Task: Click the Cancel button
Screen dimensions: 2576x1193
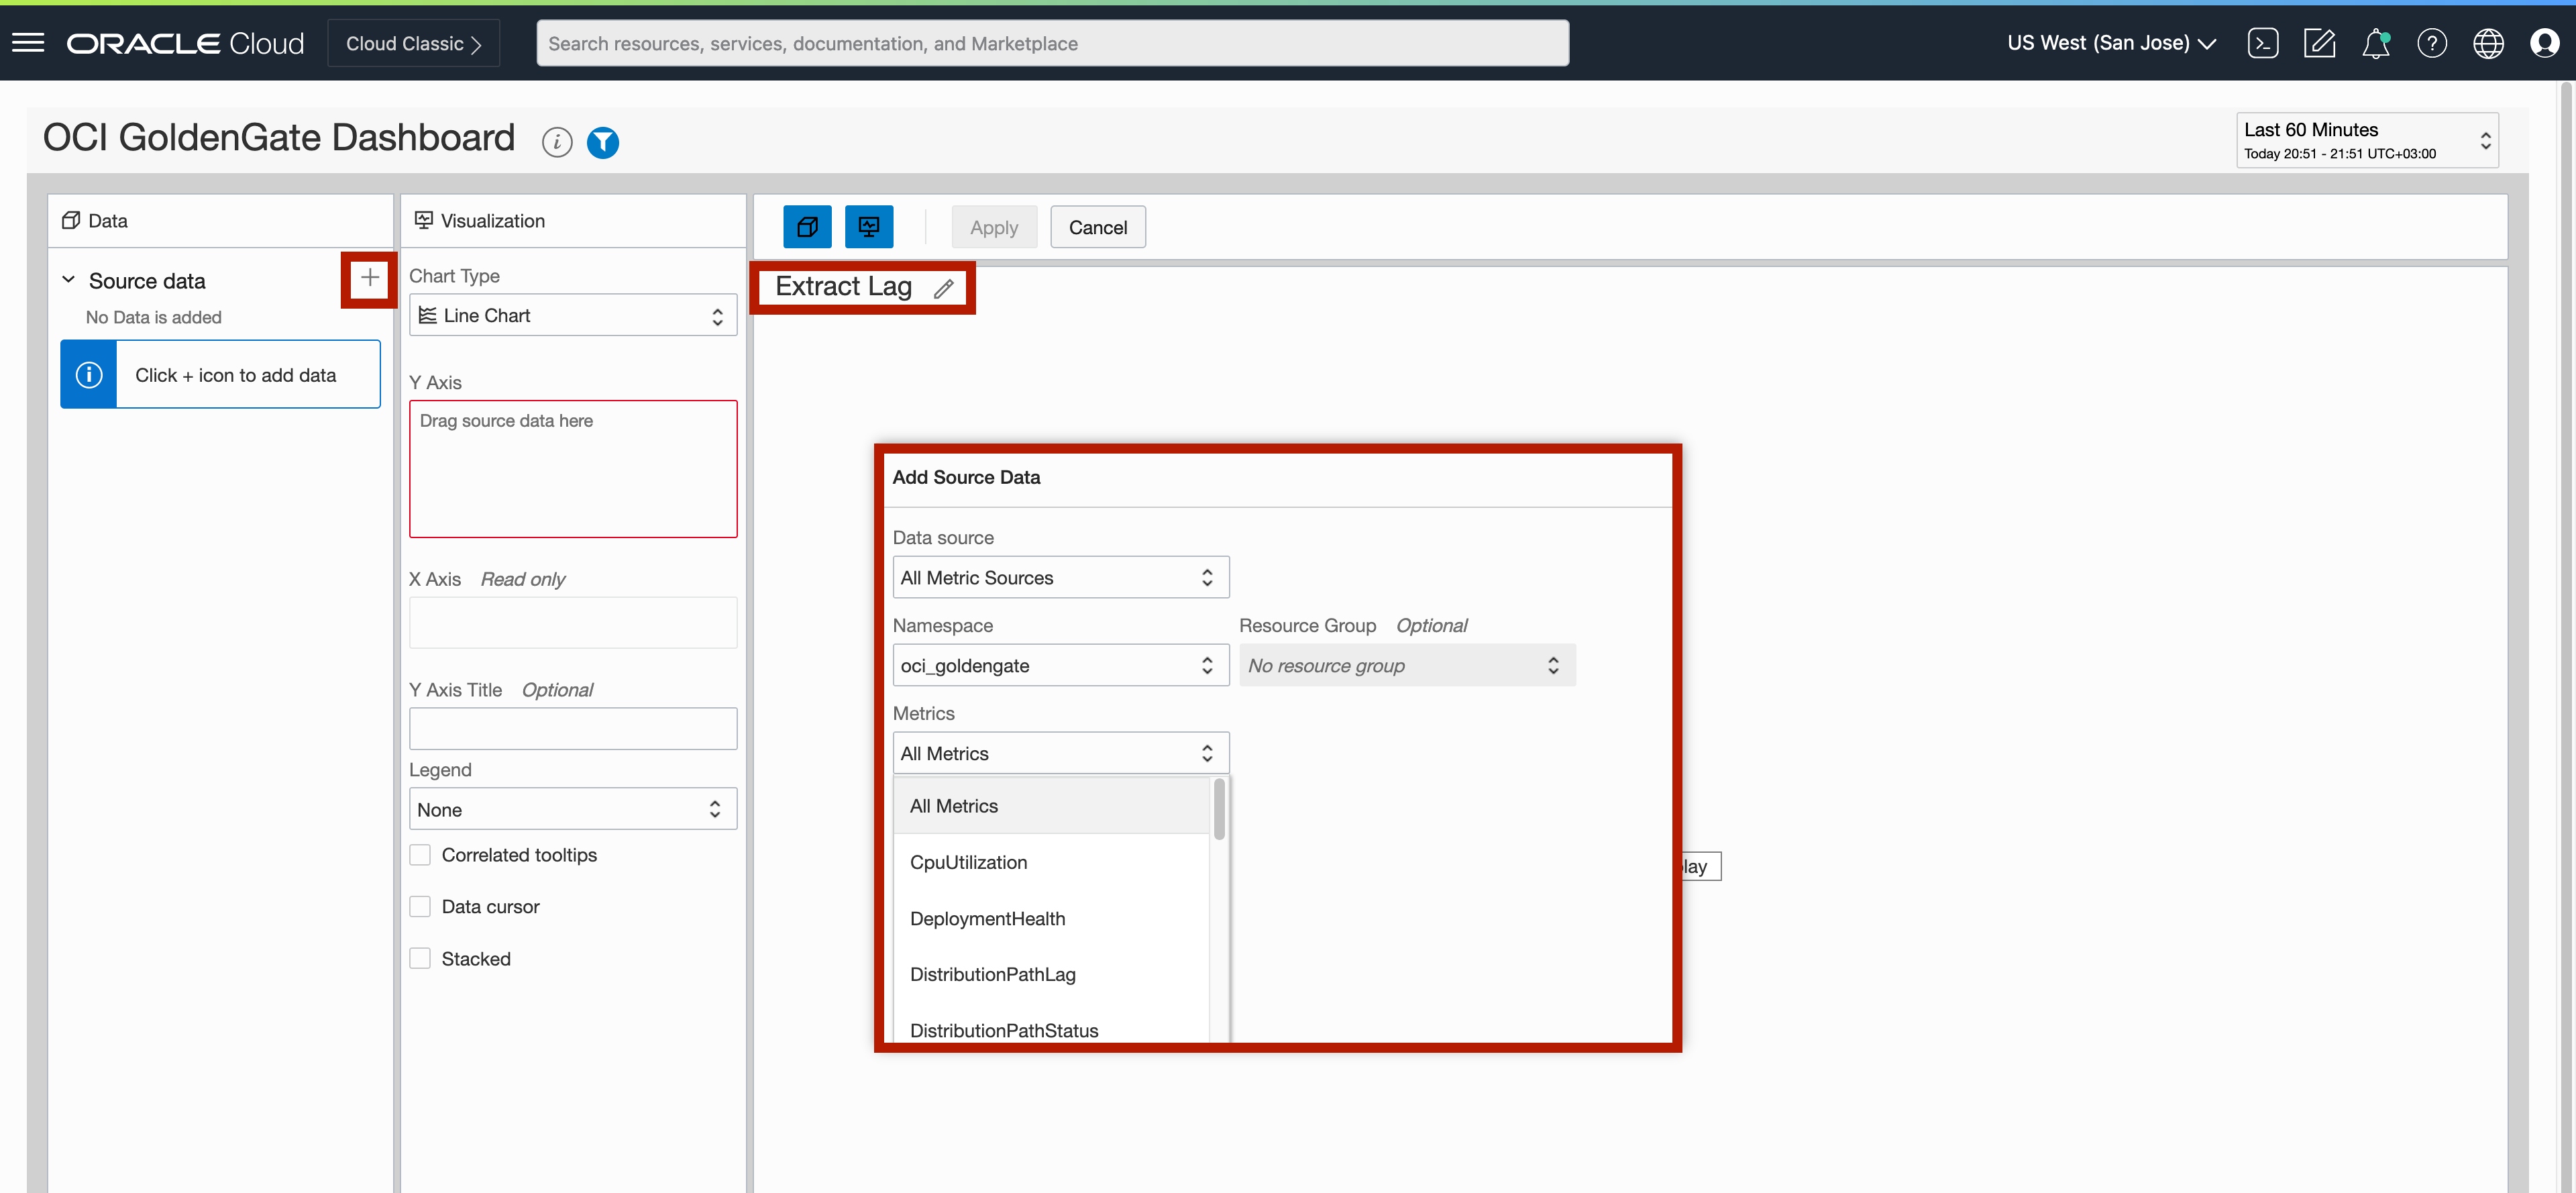Action: coord(1097,227)
